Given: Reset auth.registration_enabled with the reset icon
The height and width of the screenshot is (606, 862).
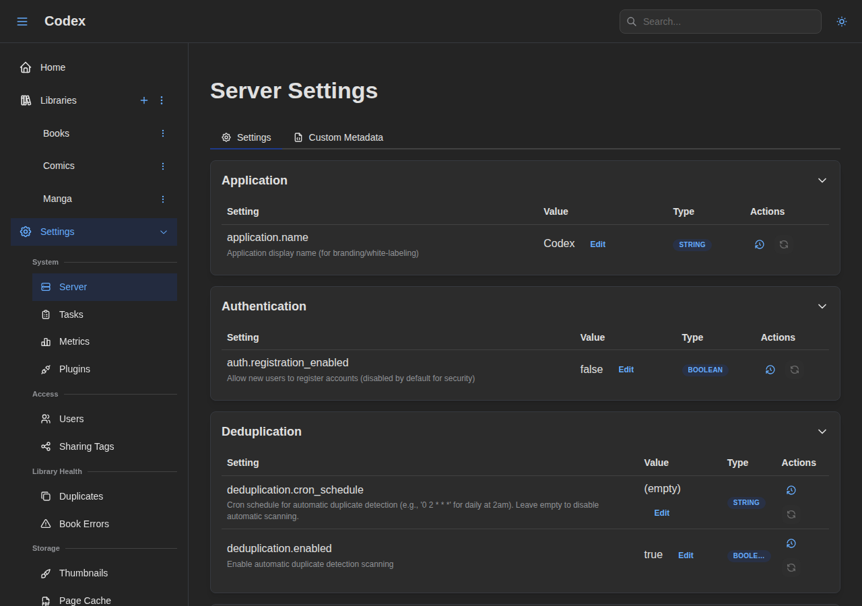Looking at the screenshot, I should tap(795, 370).
